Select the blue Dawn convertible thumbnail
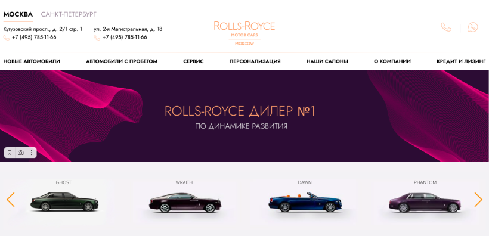Image resolution: width=489 pixels, height=236 pixels. (x=305, y=202)
